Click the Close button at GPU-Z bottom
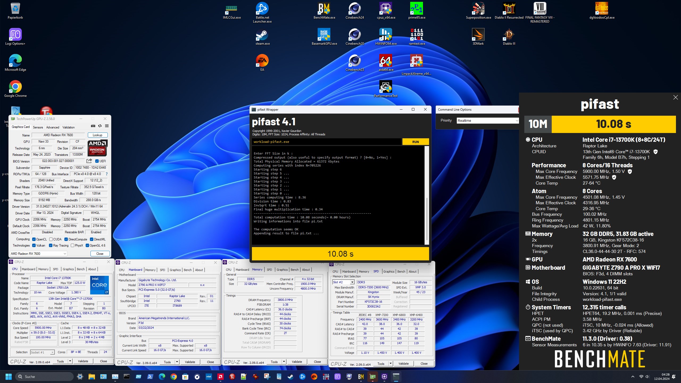681x383 pixels. (100, 253)
